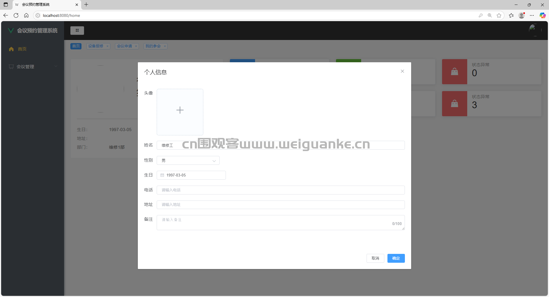Viewport: 549px width, 297px height.
Task: Focus the 电话 phone input
Action: (281, 190)
